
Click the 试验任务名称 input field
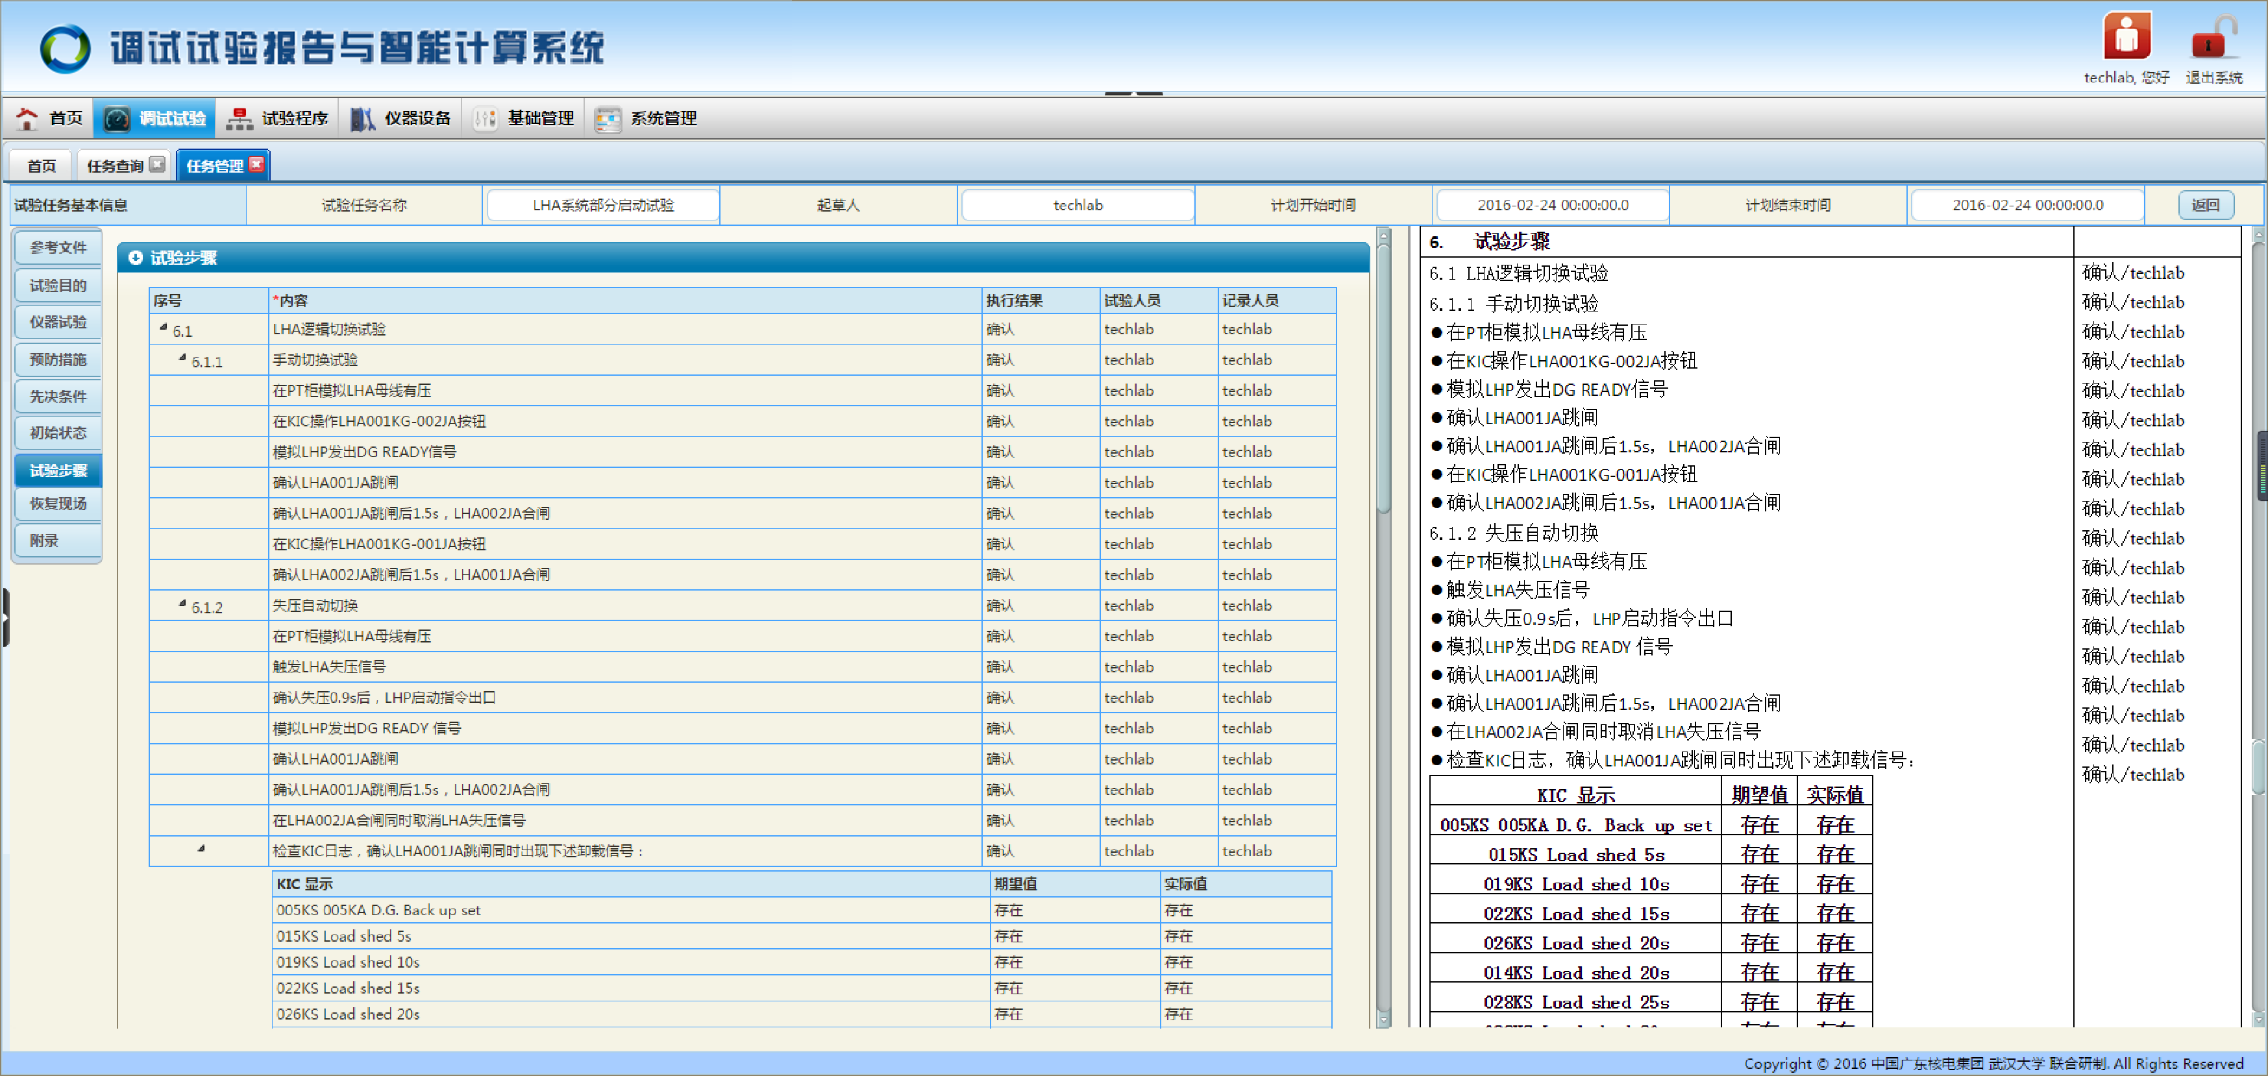pyautogui.click(x=603, y=205)
